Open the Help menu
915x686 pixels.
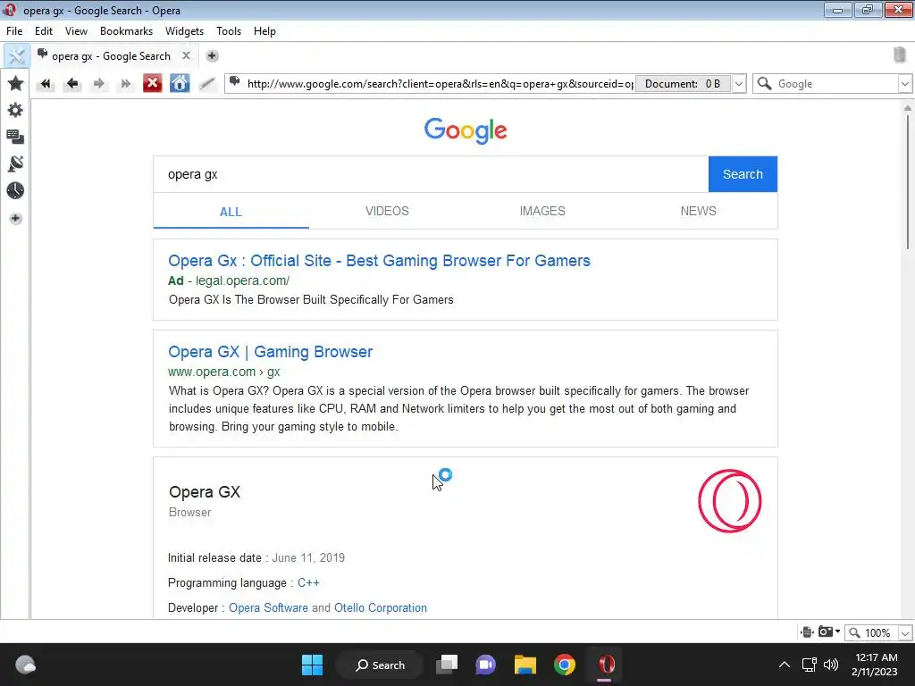tap(264, 31)
